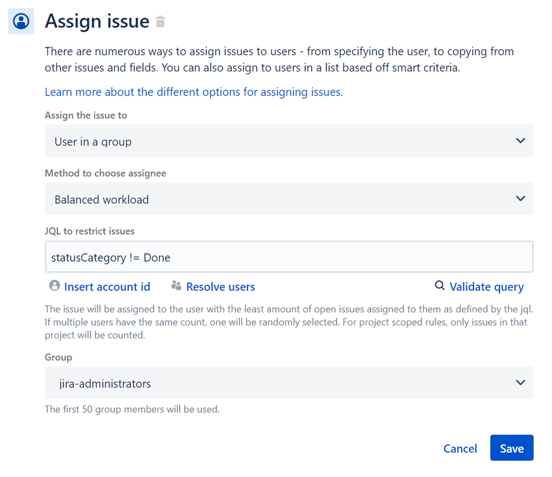The image size is (552, 477).
Task: Click the magnifier icon beside Validate query
Action: coord(439,286)
